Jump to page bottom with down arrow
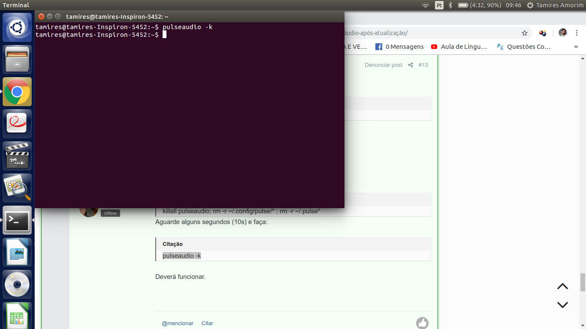The width and height of the screenshot is (586, 329). point(562,305)
